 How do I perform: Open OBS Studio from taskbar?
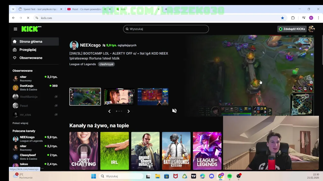point(239,176)
